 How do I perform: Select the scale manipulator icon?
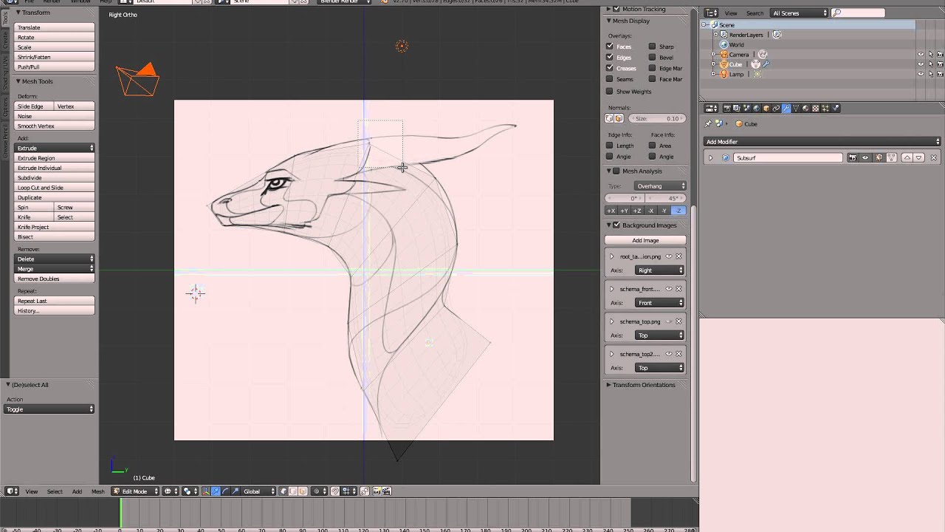click(x=236, y=491)
